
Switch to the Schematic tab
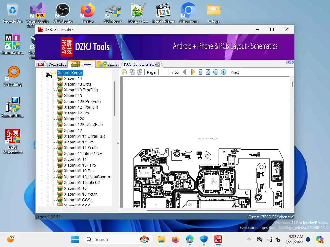tap(52, 64)
